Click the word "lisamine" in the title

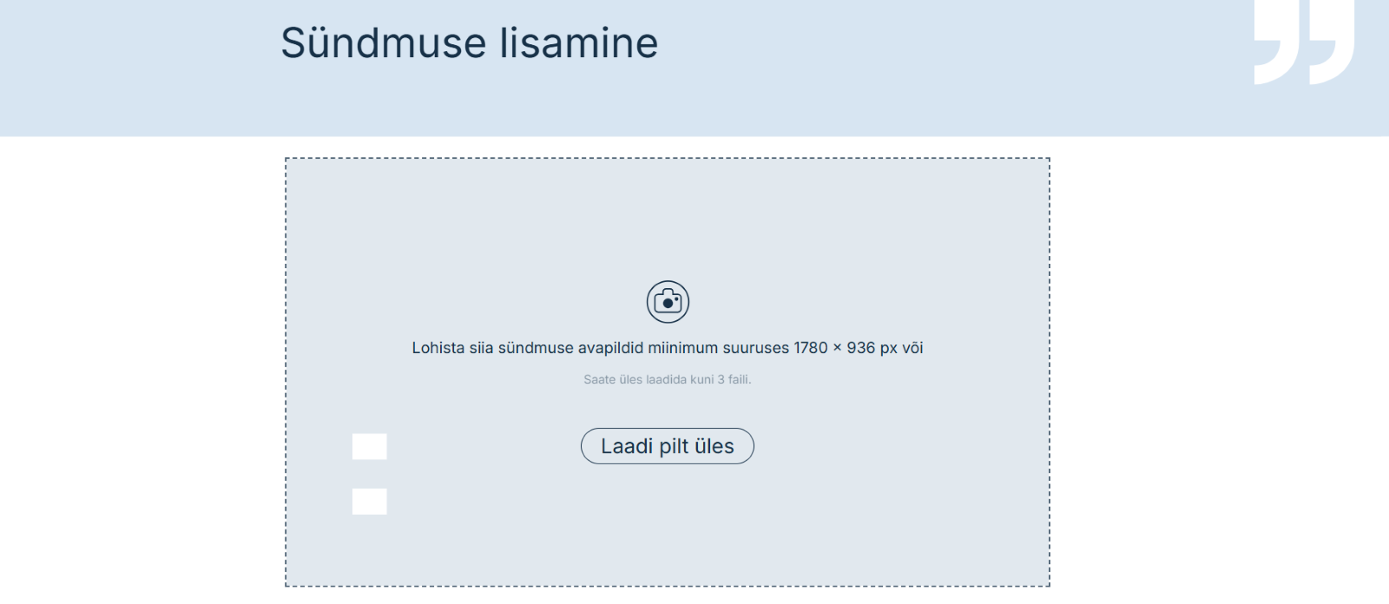pyautogui.click(x=579, y=43)
